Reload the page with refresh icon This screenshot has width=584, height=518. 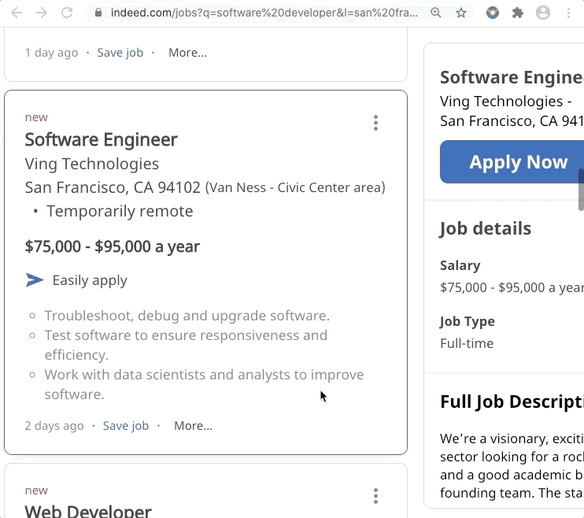tap(67, 13)
